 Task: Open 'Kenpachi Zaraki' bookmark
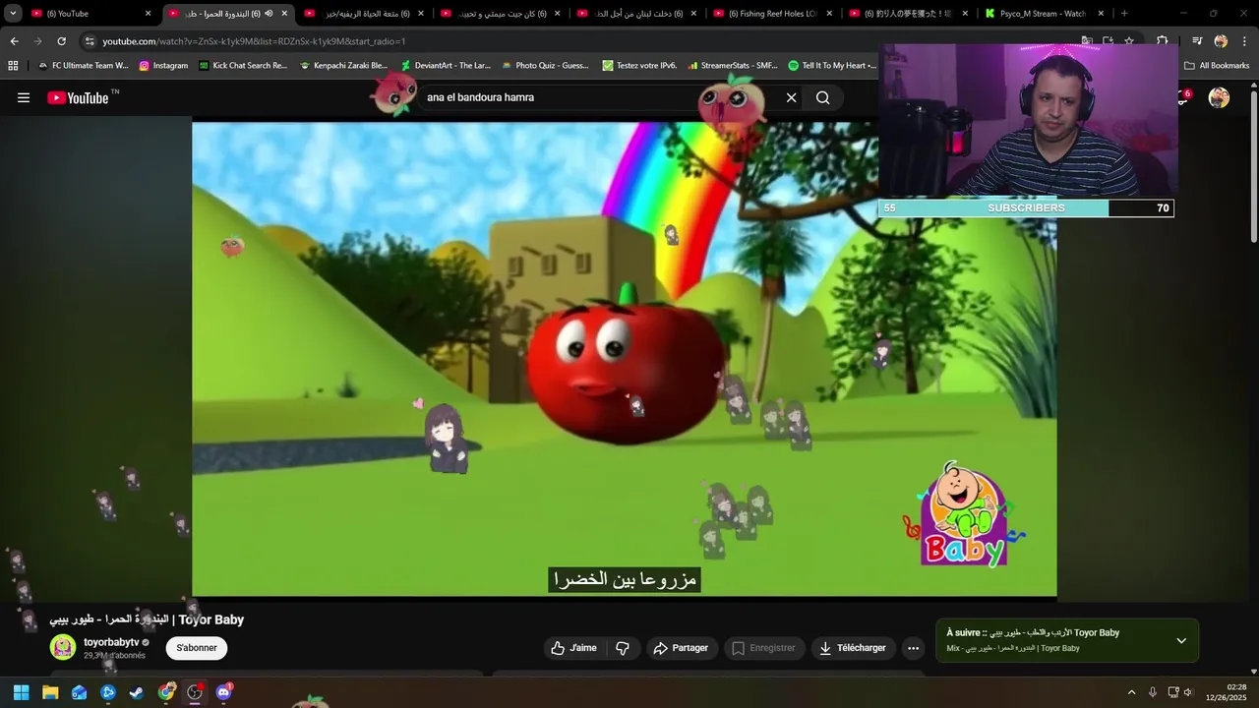tap(343, 66)
